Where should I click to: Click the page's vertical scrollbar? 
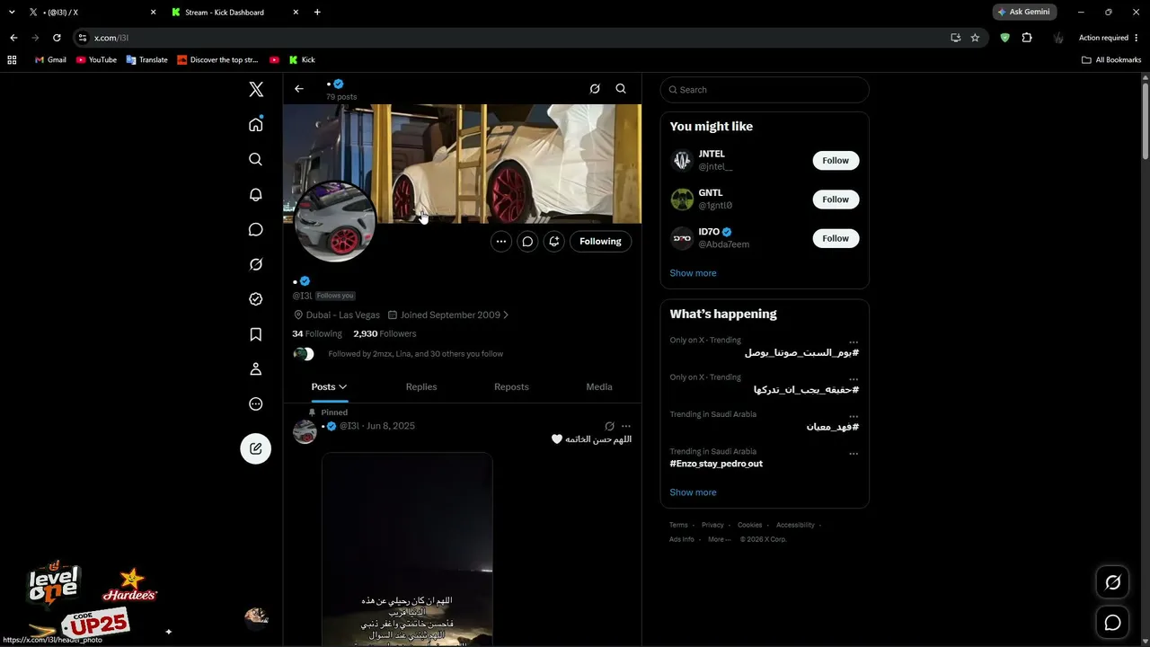1146,121
